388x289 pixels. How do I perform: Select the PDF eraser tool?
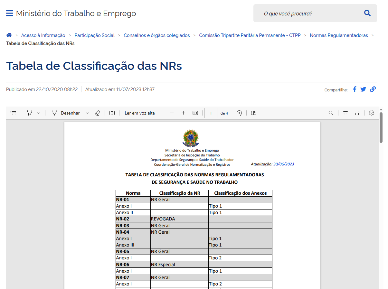click(98, 113)
